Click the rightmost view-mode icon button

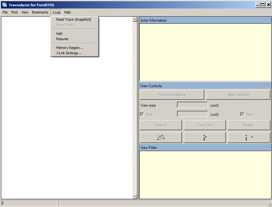249,137
